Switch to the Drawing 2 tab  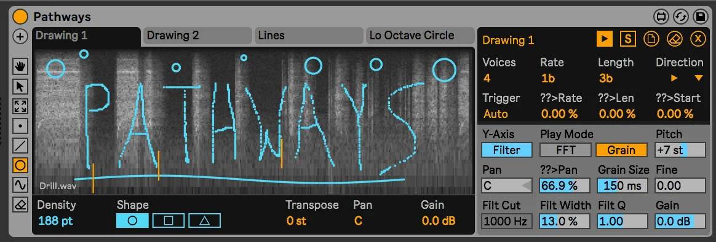tap(197, 36)
